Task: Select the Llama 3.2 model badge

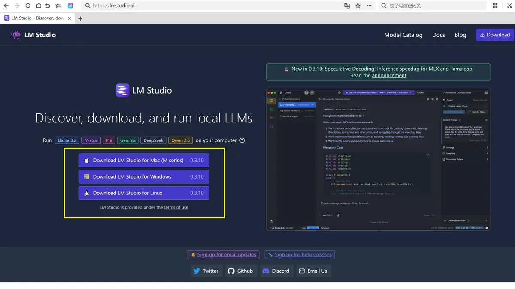Action: [x=67, y=140]
